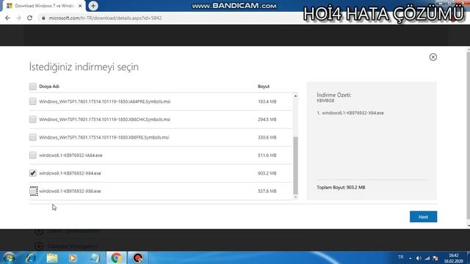Image resolution: width=470 pixels, height=264 pixels.
Task: Open Bandicam recorder from taskbar
Action: click(x=138, y=257)
